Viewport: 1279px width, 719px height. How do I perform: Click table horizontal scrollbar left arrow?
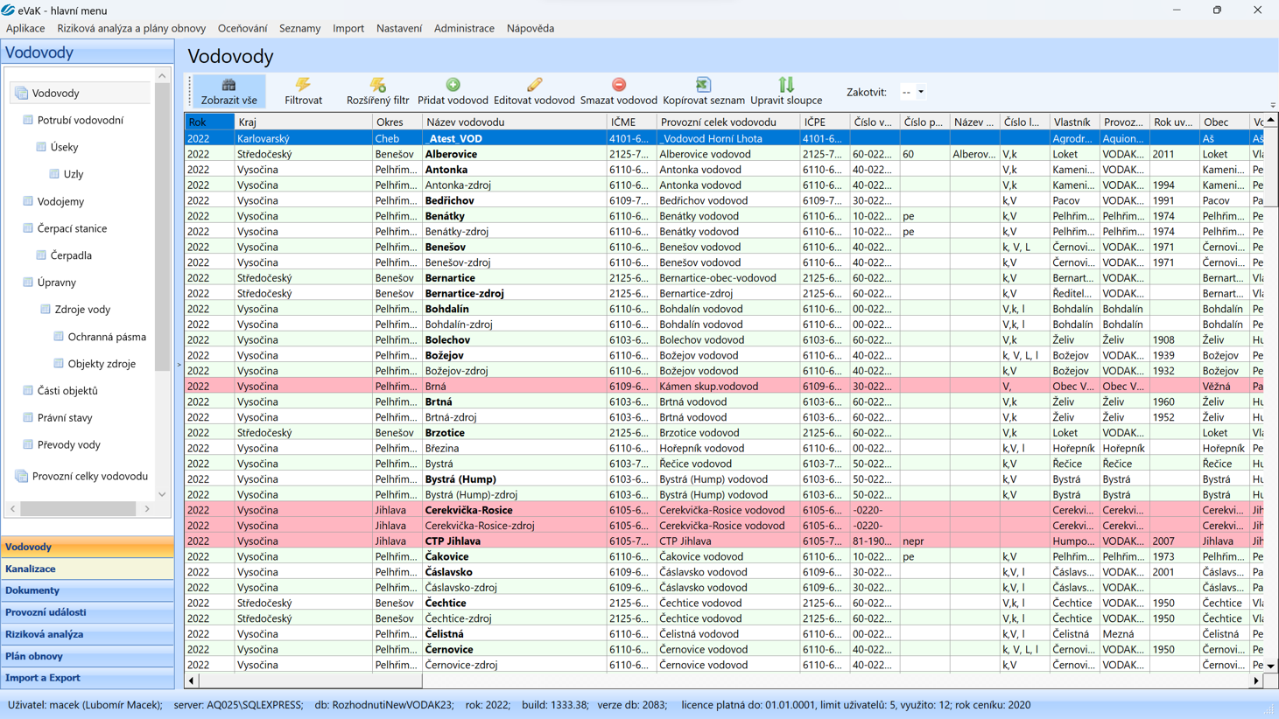(192, 681)
